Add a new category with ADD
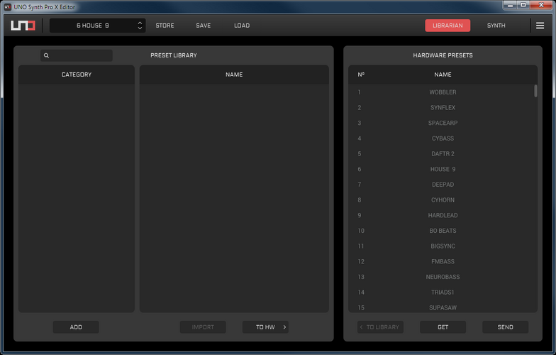Image resolution: width=556 pixels, height=355 pixels. 76,327
